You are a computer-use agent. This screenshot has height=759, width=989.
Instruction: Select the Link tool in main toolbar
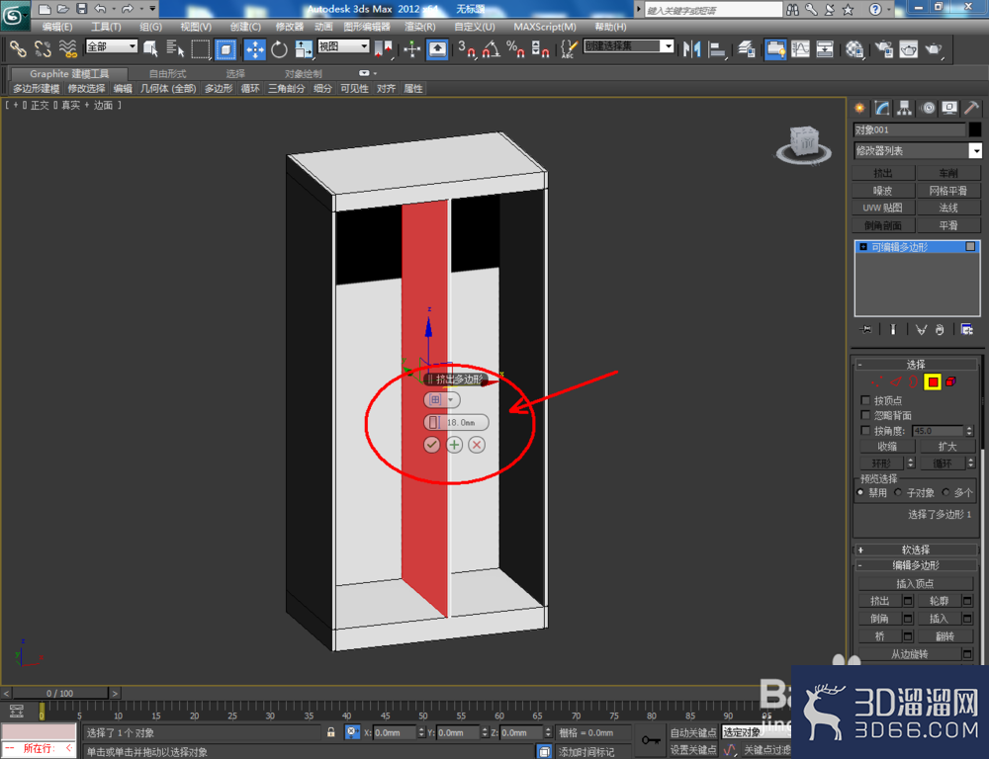coord(18,48)
